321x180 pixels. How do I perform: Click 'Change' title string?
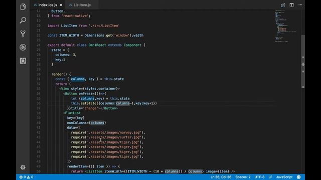point(90,108)
